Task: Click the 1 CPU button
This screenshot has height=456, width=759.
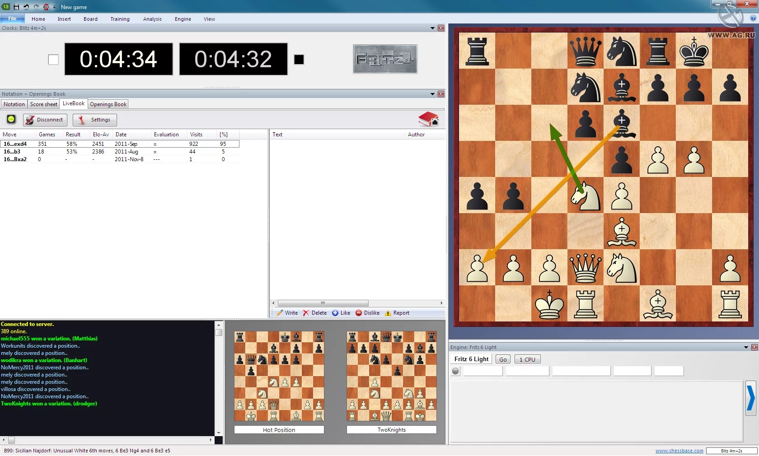Action: 527,359
